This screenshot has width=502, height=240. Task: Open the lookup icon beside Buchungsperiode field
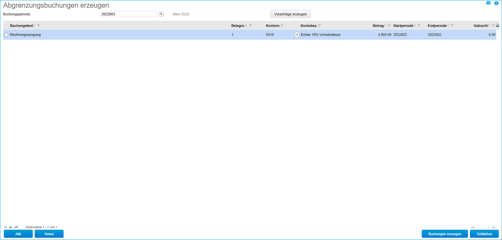pos(161,14)
